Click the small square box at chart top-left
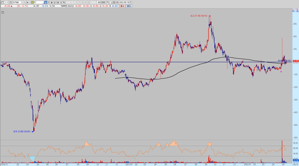Screen dimensions: 299x166 pyautogui.click(x=3, y=12)
